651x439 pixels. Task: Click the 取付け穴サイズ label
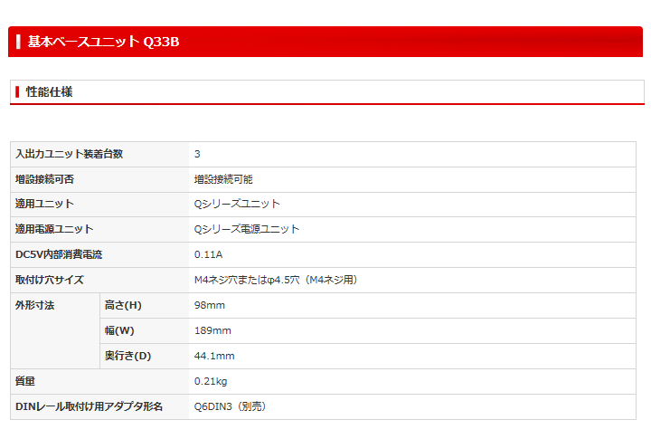pos(50,281)
